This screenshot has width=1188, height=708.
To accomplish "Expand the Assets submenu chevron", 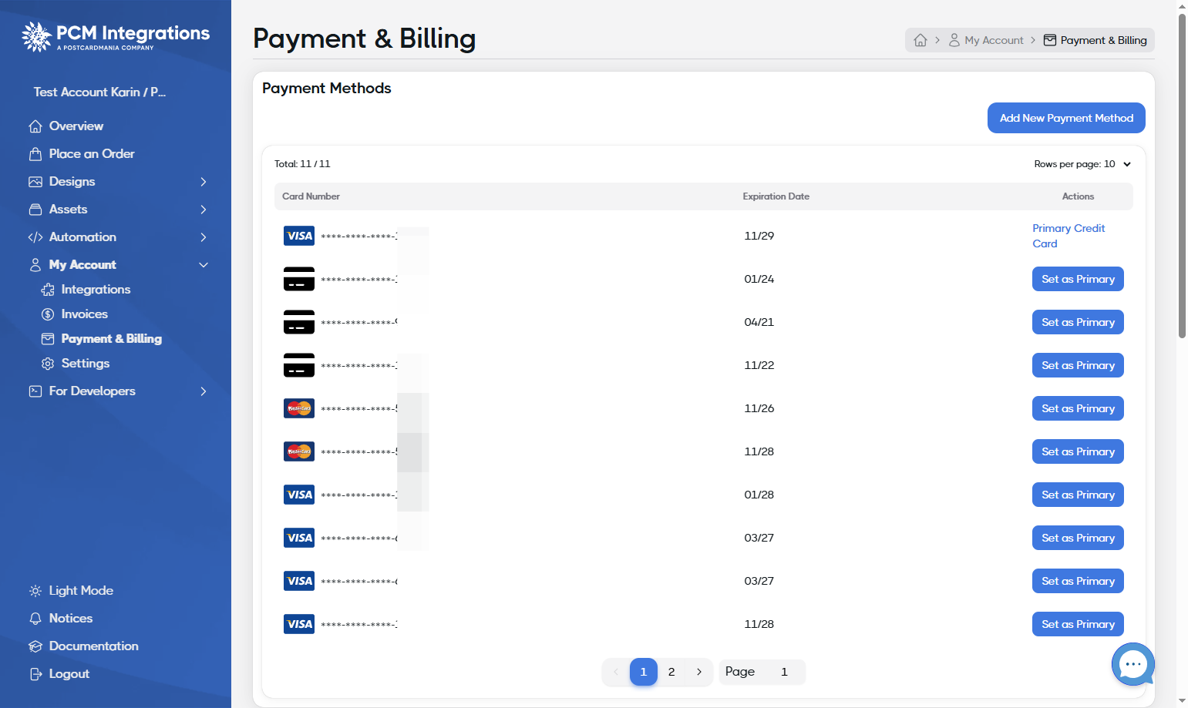I will (x=204, y=210).
